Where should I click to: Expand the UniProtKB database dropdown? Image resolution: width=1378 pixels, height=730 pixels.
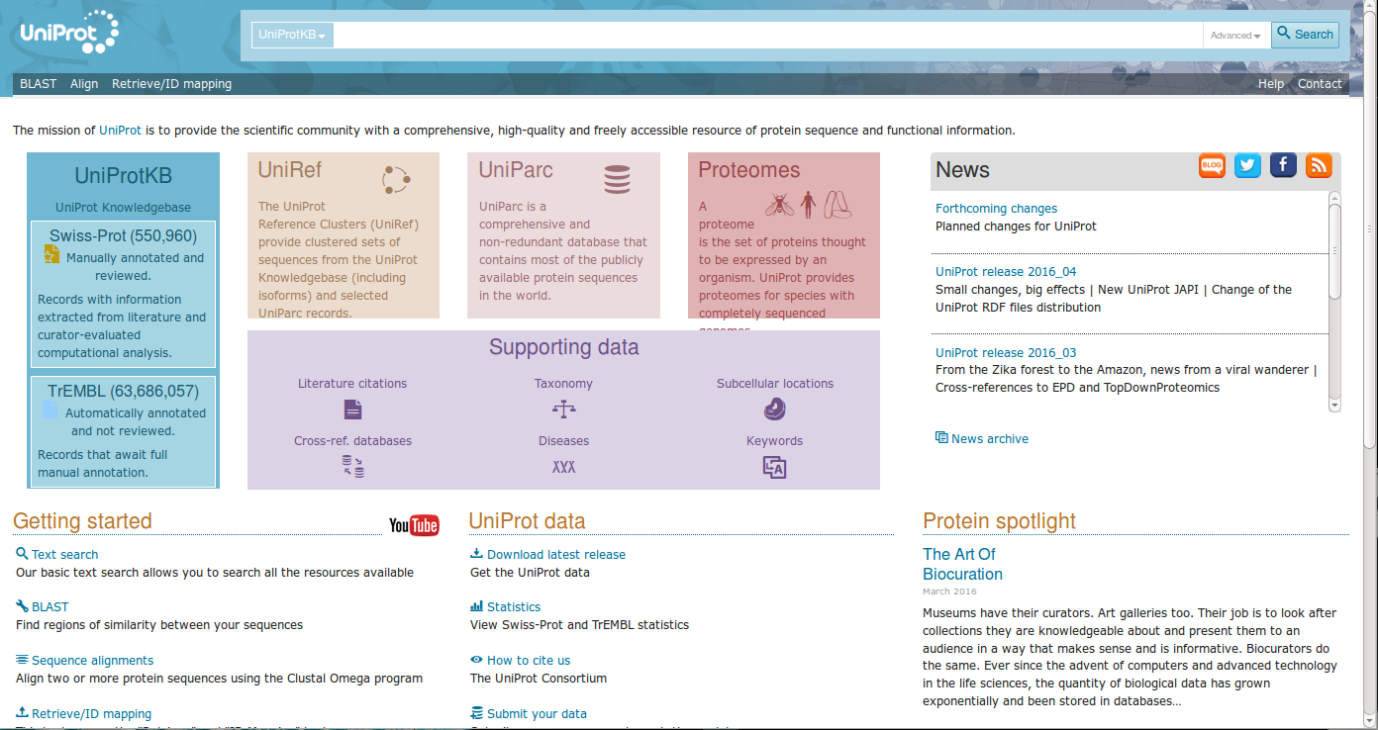point(292,35)
